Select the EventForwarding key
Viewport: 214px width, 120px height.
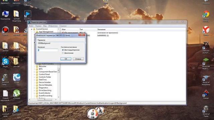pyautogui.click(x=45, y=96)
